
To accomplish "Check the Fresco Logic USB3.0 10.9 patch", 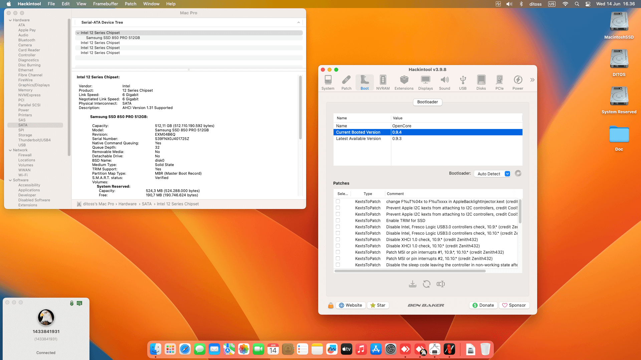I will [338, 227].
